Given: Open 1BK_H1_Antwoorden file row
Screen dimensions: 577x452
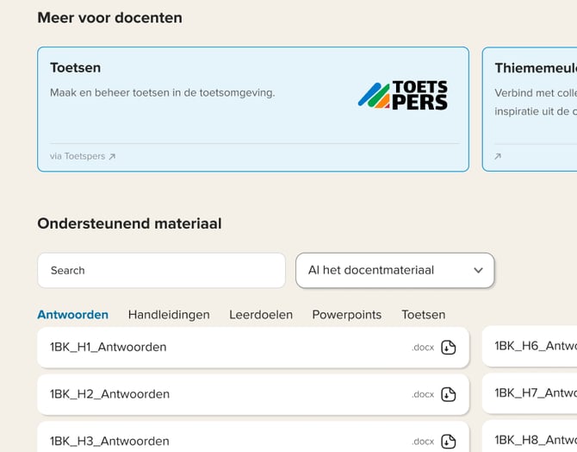Looking at the screenshot, I should pos(253,348).
